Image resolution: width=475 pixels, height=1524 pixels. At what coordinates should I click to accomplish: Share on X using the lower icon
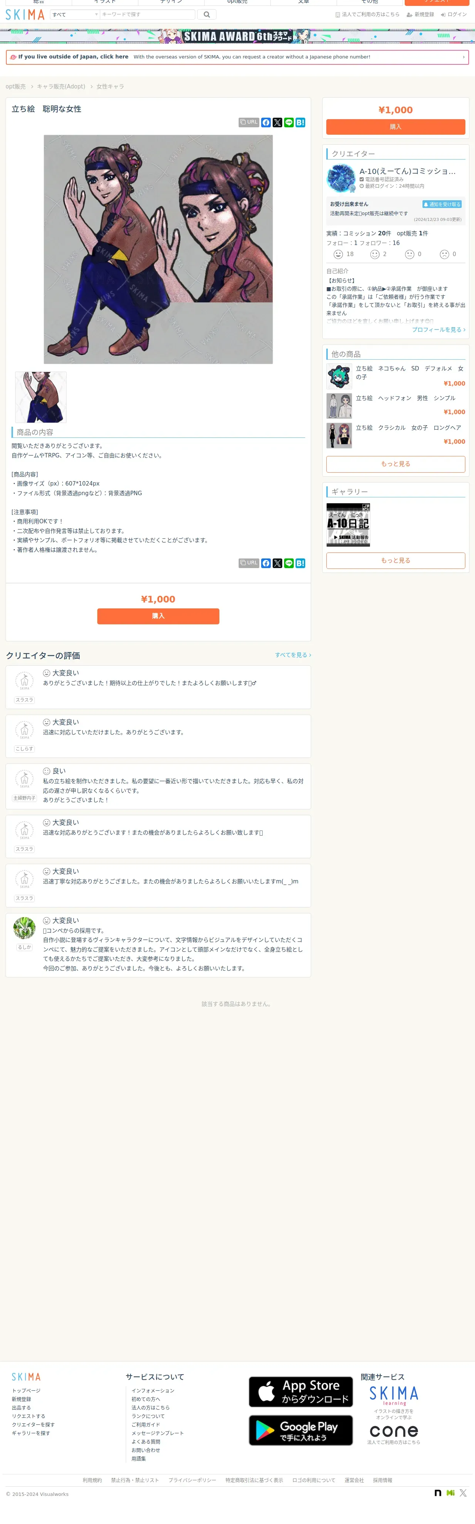(x=277, y=563)
